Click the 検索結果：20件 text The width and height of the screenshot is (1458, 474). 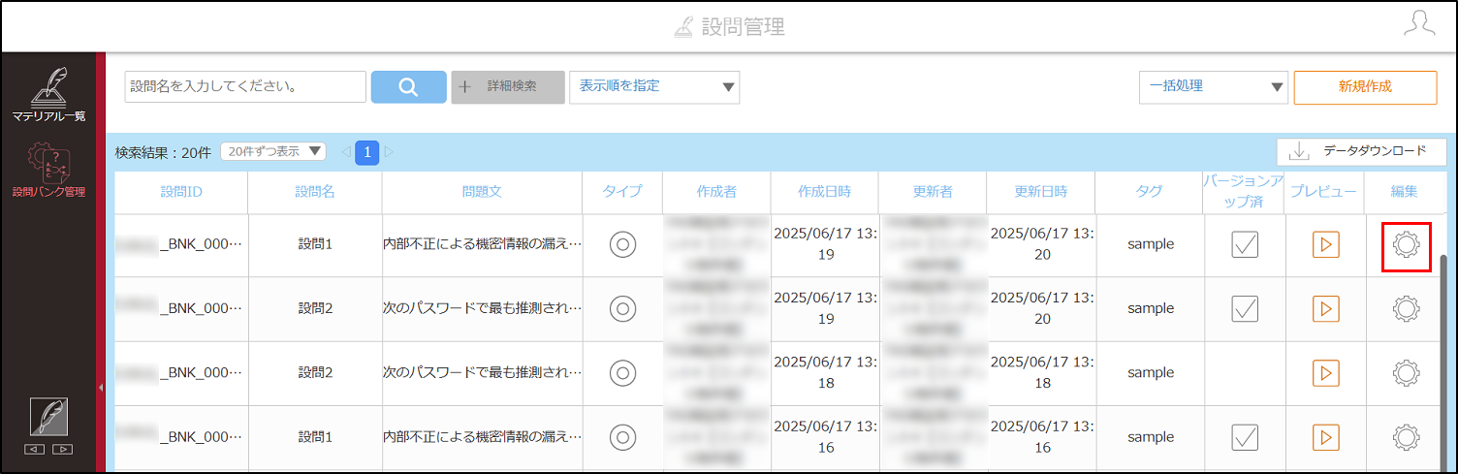(163, 152)
